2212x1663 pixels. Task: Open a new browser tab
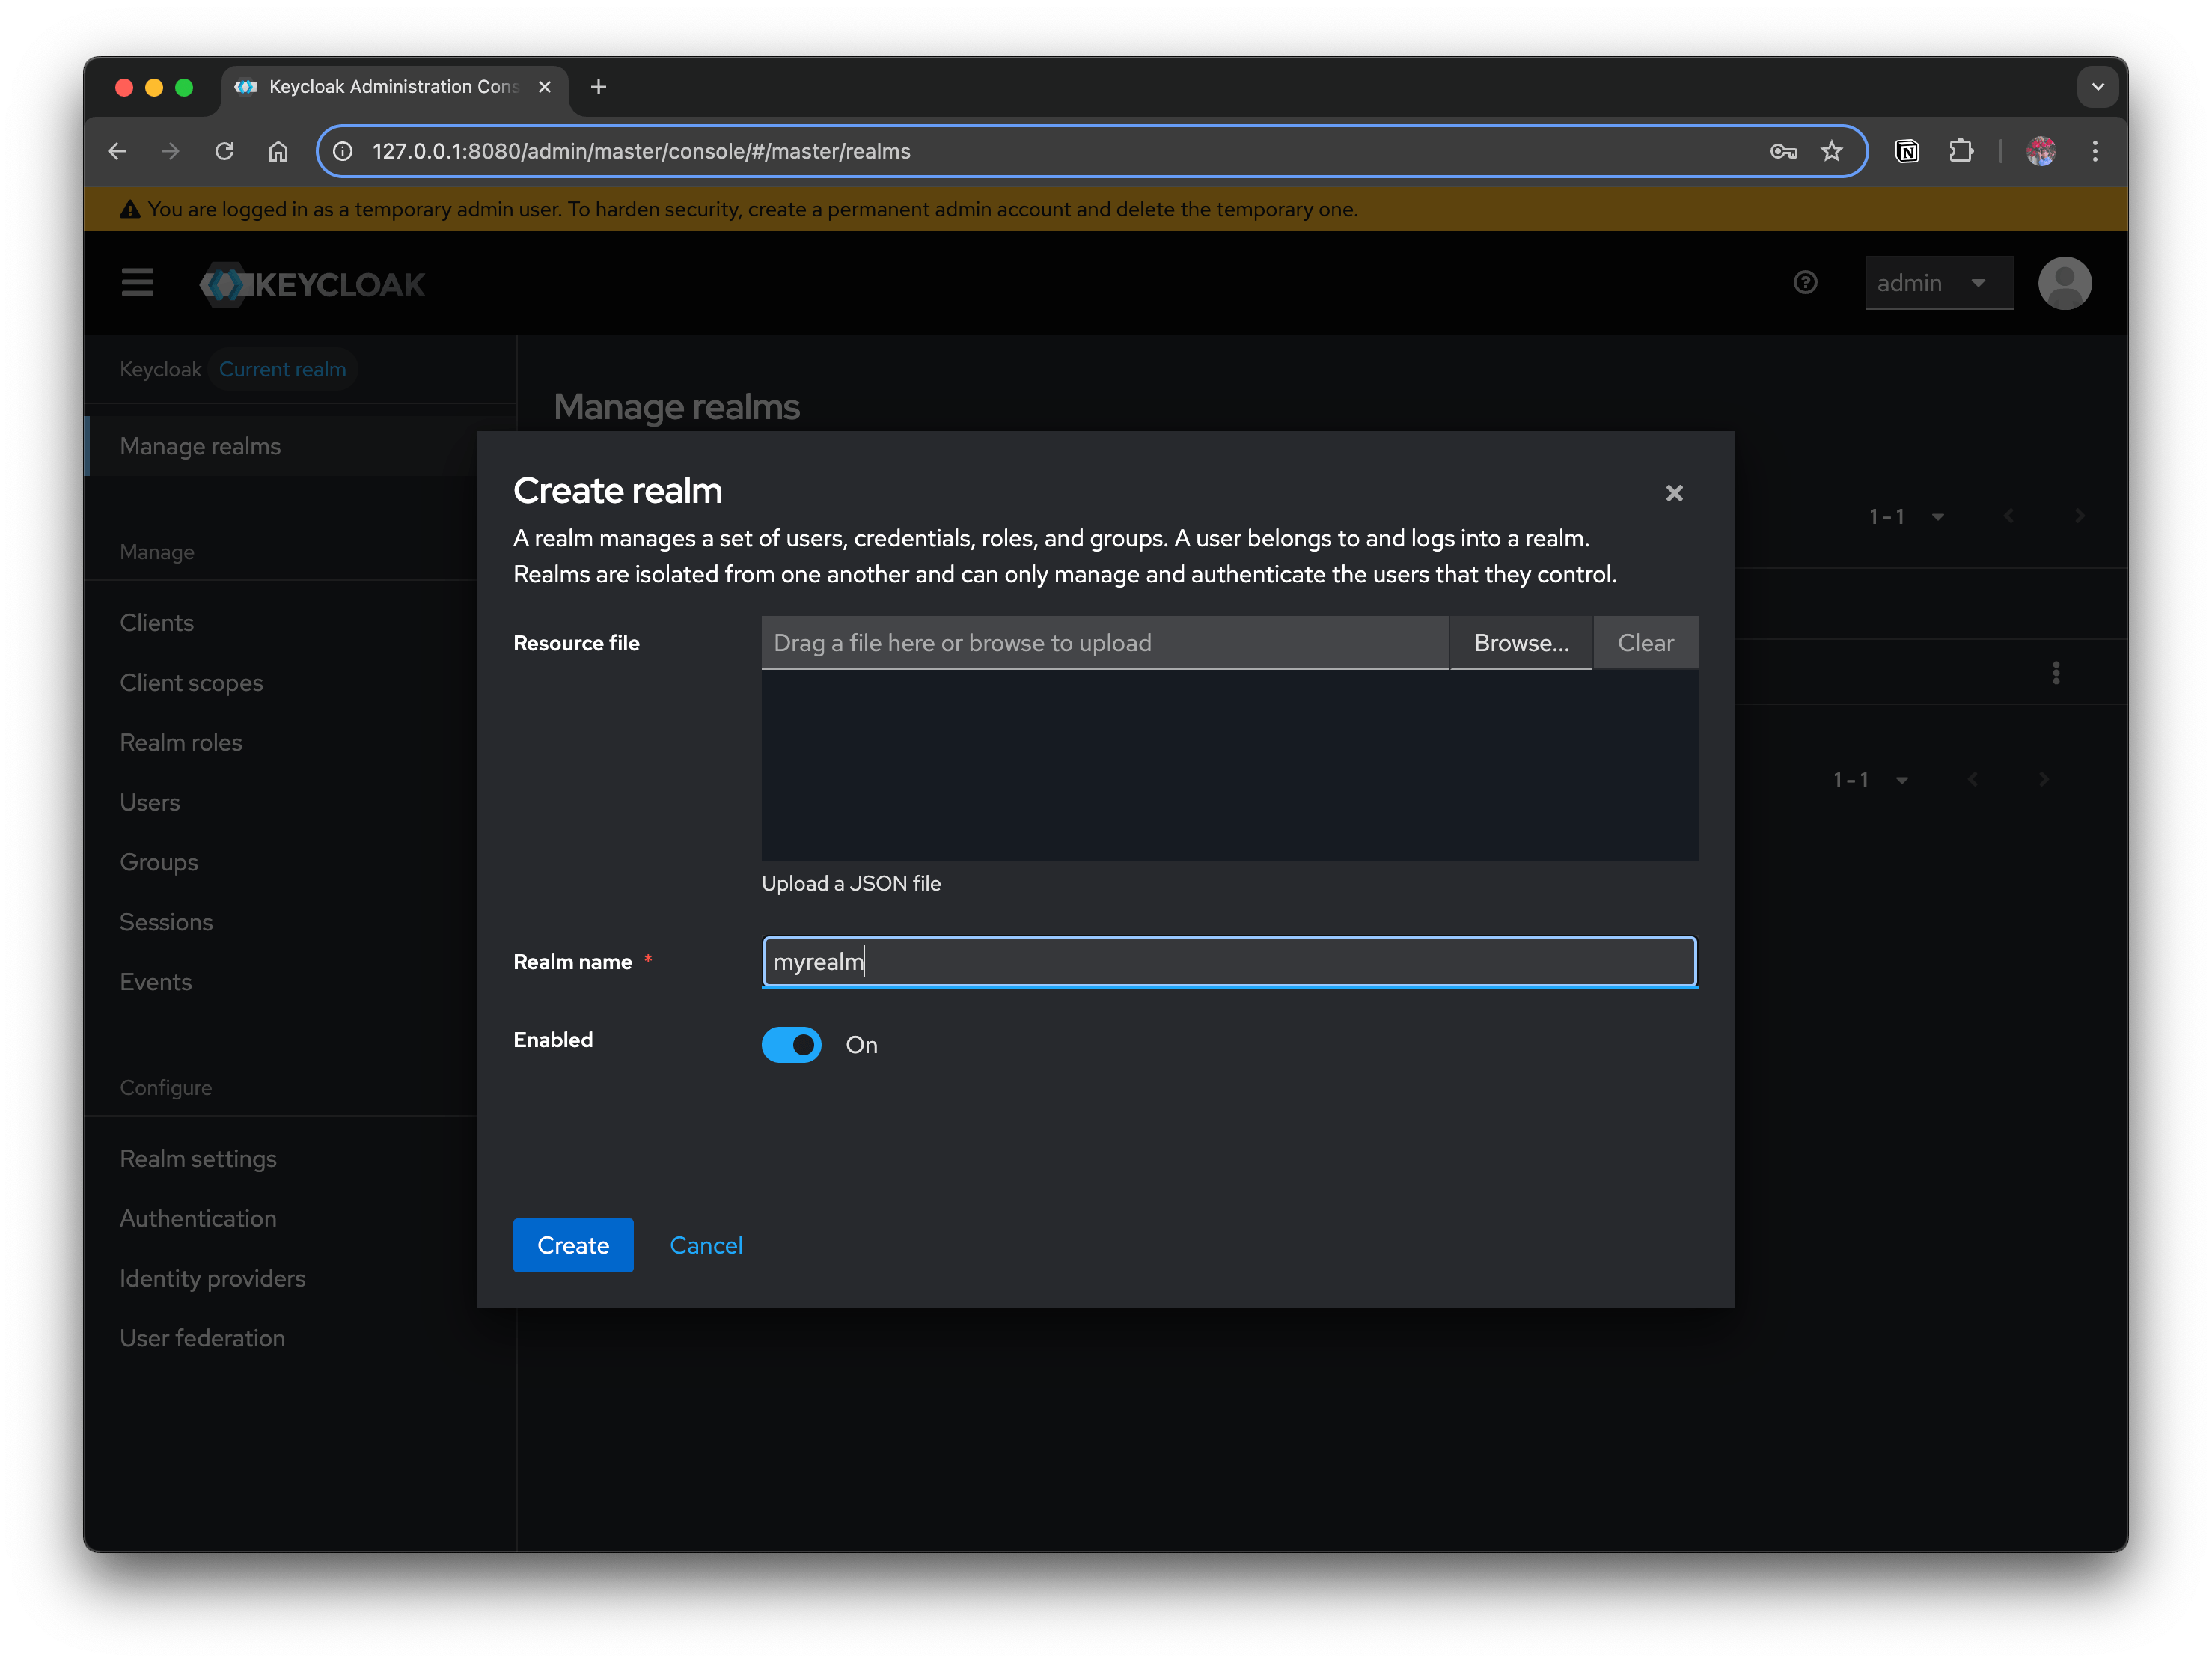click(x=598, y=87)
